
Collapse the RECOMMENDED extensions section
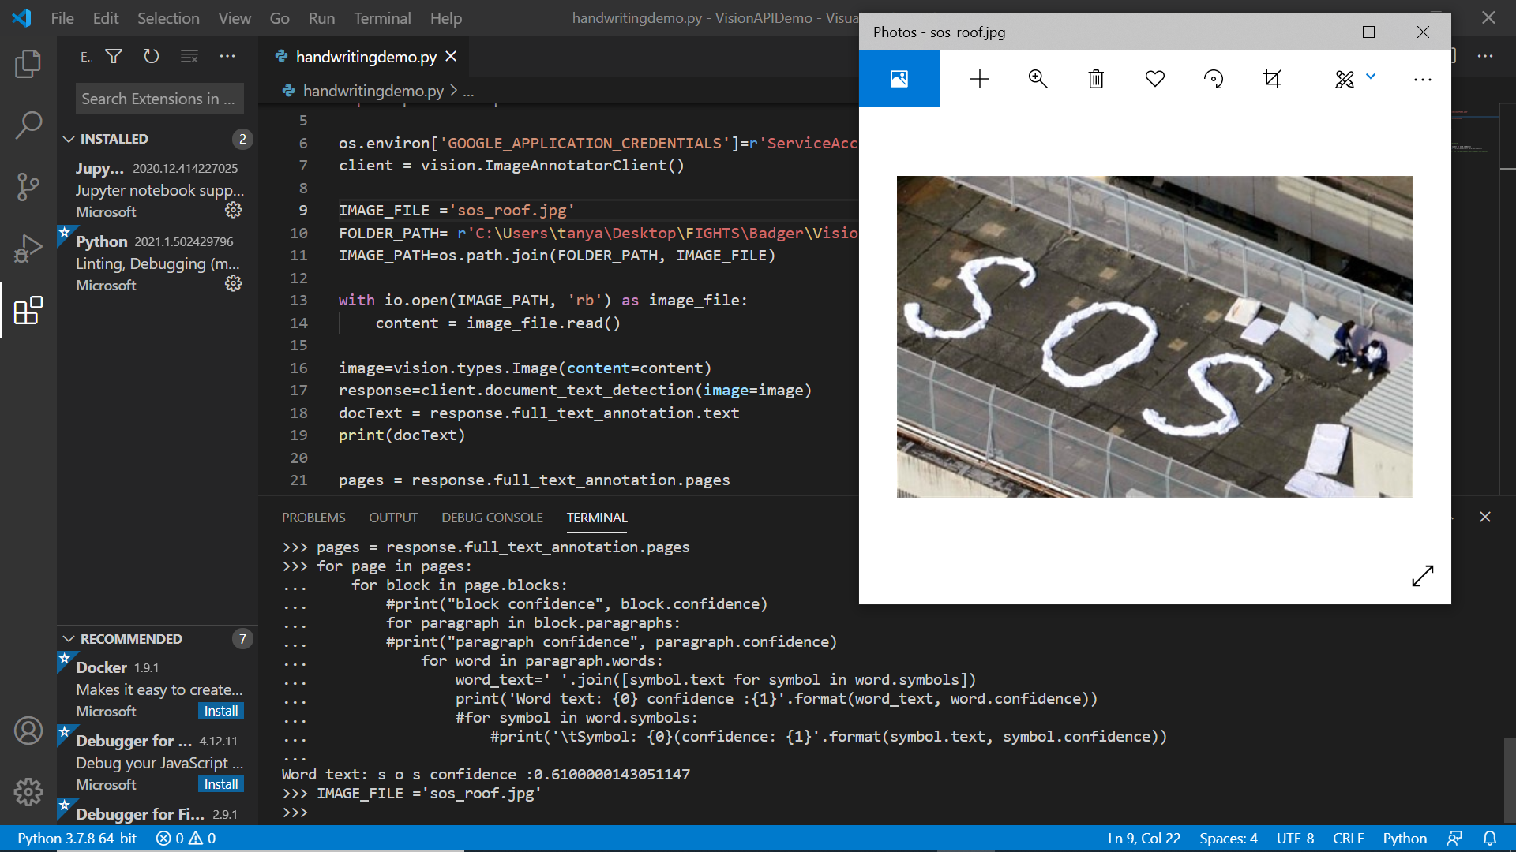tap(69, 639)
